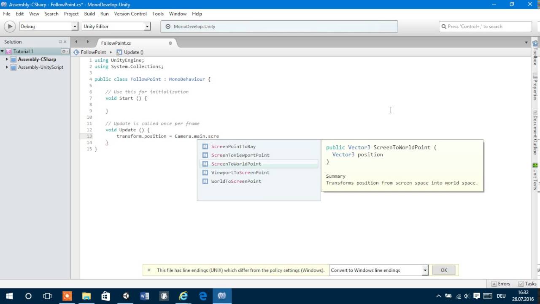Click the unsaved dot on FollowPoint.cs tab
This screenshot has height=304, width=540.
pos(170,43)
